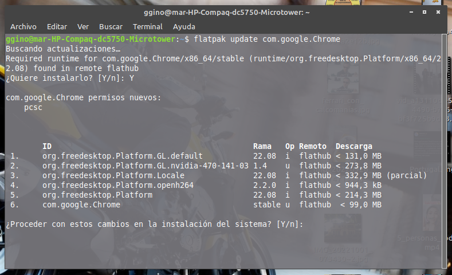The width and height of the screenshot is (452, 275).
Task: Click download size '< 332,9 MB (parcial)'
Action: [x=381, y=175]
